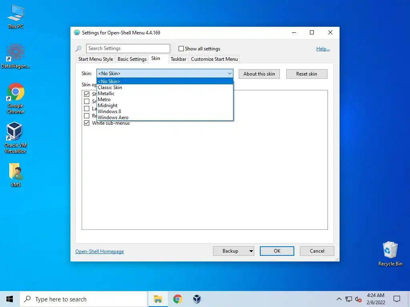Visit the Open-Shell Homepage link
The width and height of the screenshot is (410, 307).
100,251
